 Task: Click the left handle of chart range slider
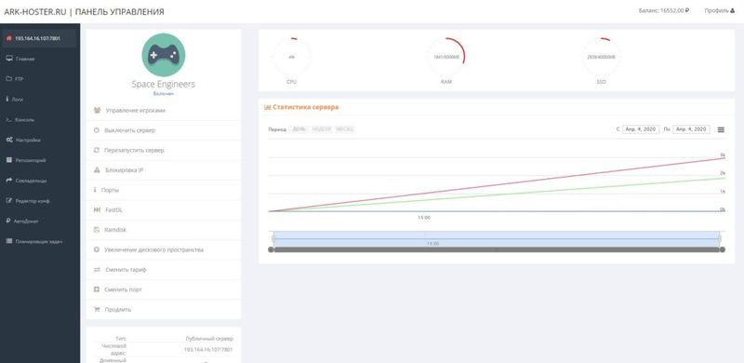point(273,239)
